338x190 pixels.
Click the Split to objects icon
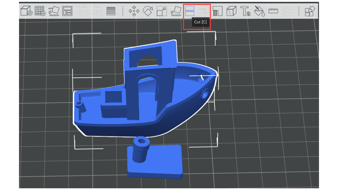click(84, 11)
